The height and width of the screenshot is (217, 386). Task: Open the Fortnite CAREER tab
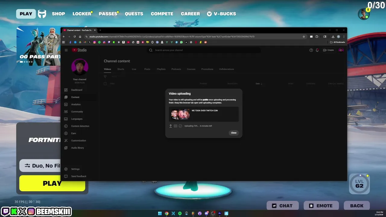(x=190, y=14)
